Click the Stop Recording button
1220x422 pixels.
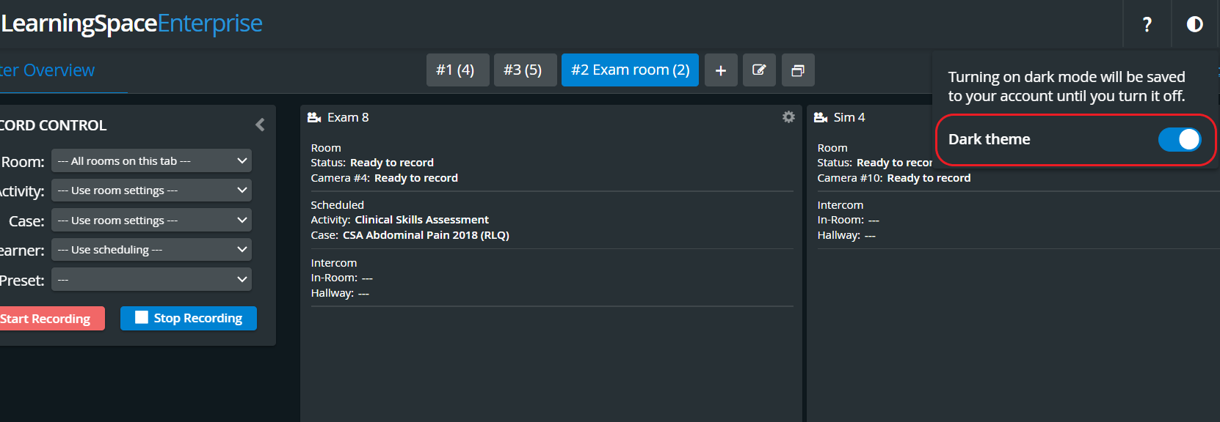[x=189, y=319]
